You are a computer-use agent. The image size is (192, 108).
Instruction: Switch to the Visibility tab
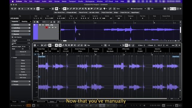tap(25, 21)
